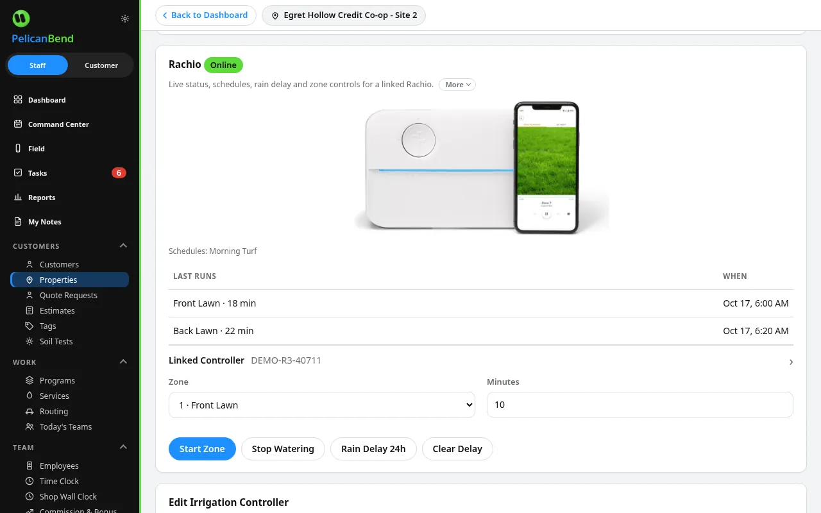Click the Start Zone button
Screen dimensions: 821x513
click(202, 449)
